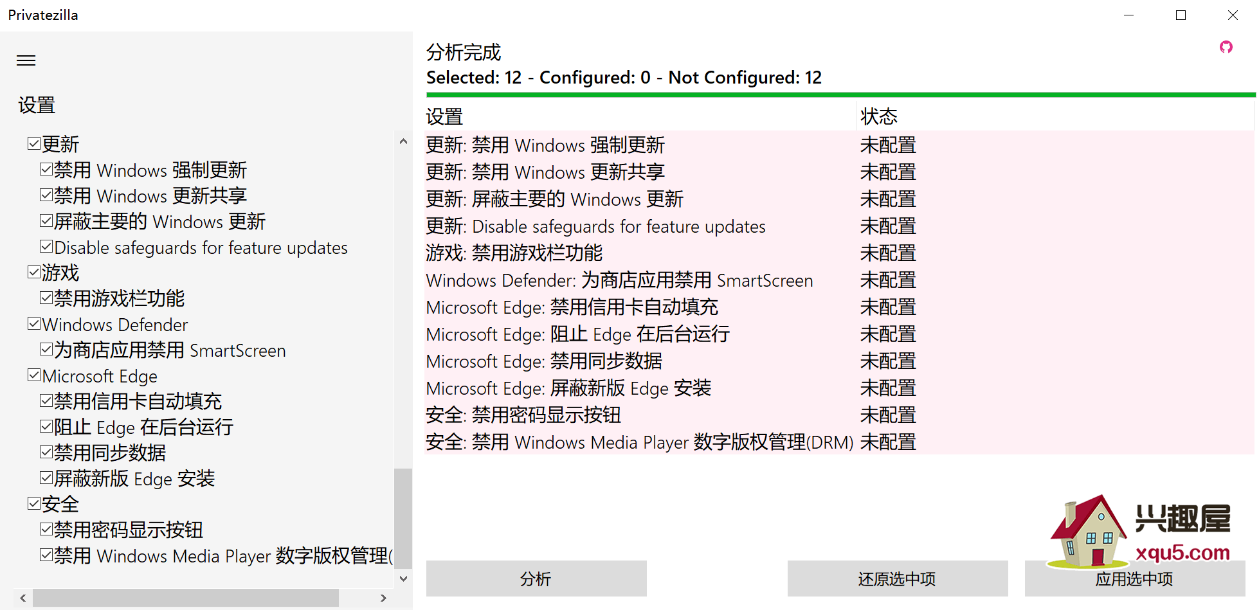The width and height of the screenshot is (1259, 610).
Task: Click the 分析 button
Action: (536, 579)
